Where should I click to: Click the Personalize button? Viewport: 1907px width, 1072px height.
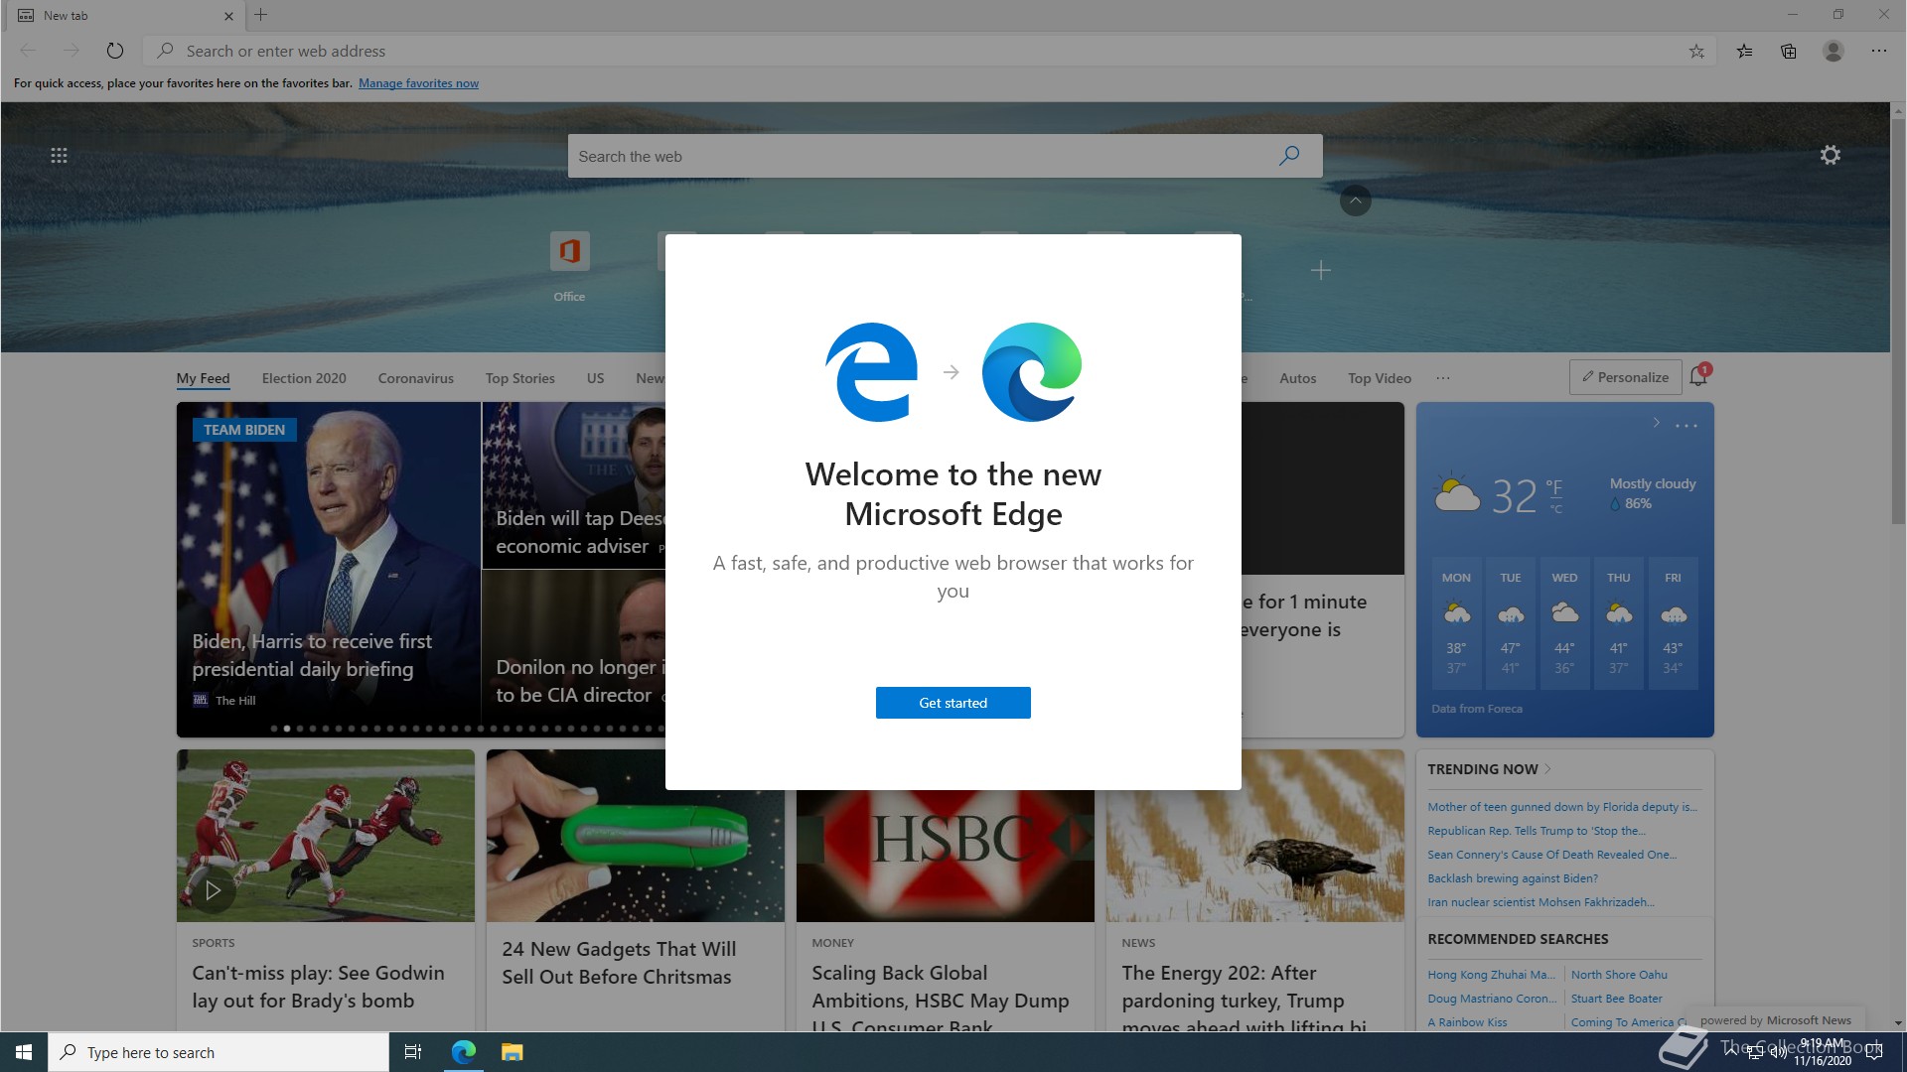[x=1625, y=377]
